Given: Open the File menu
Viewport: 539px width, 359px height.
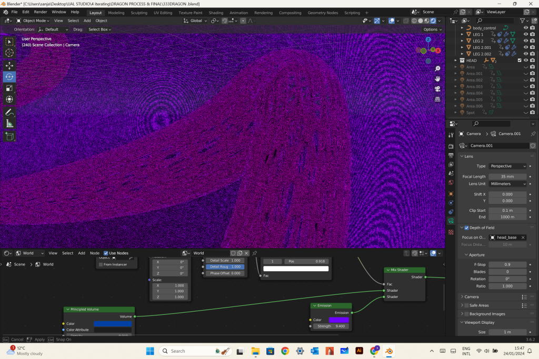Looking at the screenshot, I should 14,12.
